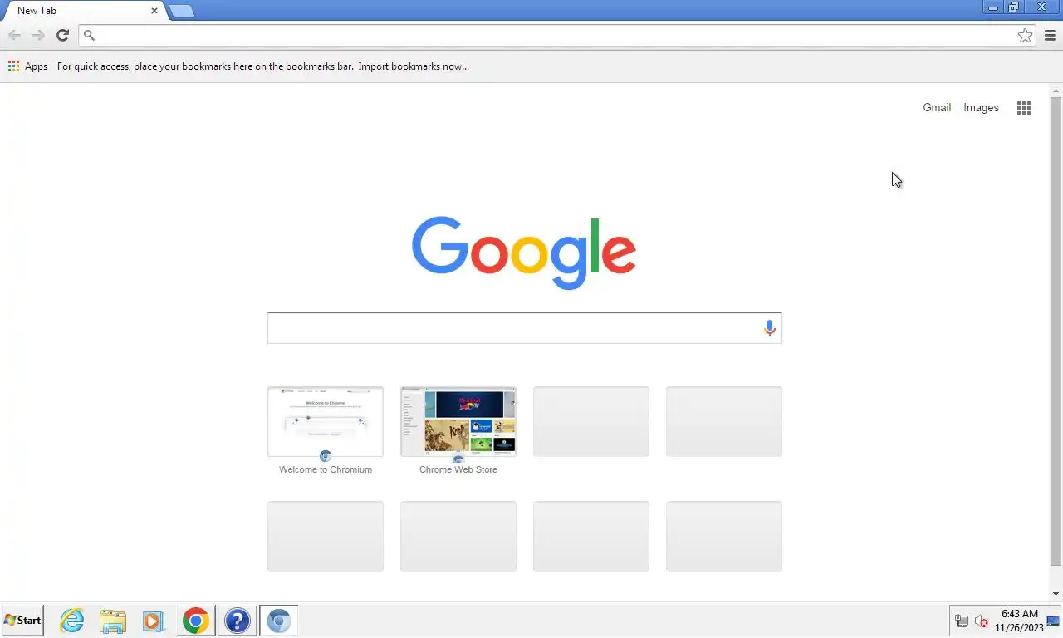Start voice search with the microphone icon
Image resolution: width=1063 pixels, height=638 pixels.
pos(770,328)
